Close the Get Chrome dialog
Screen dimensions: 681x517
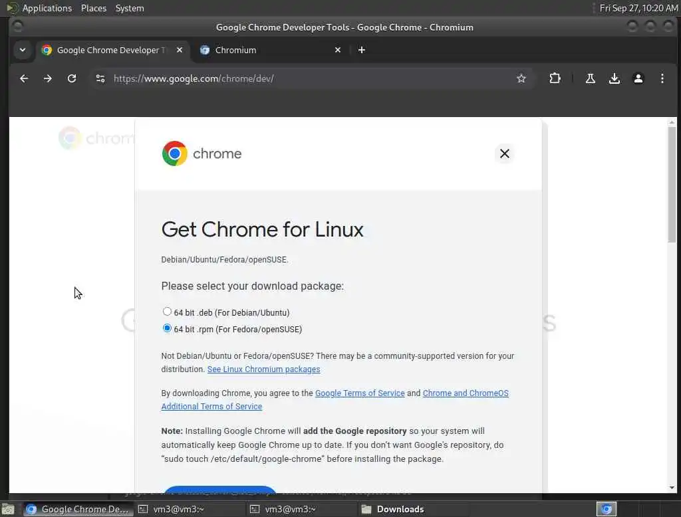click(504, 154)
